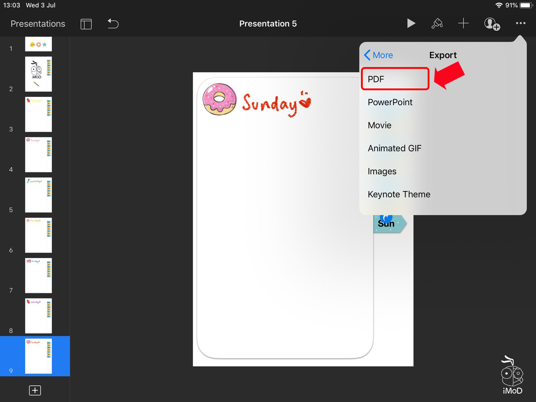Tap the Presentation 5 title
This screenshot has height=402, width=536.
[268, 24]
